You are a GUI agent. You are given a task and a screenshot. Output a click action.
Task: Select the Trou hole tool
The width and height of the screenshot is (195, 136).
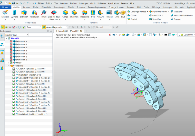coord(93,14)
